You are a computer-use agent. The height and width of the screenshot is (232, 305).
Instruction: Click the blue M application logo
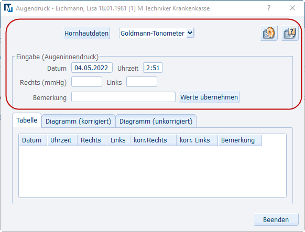(8, 8)
